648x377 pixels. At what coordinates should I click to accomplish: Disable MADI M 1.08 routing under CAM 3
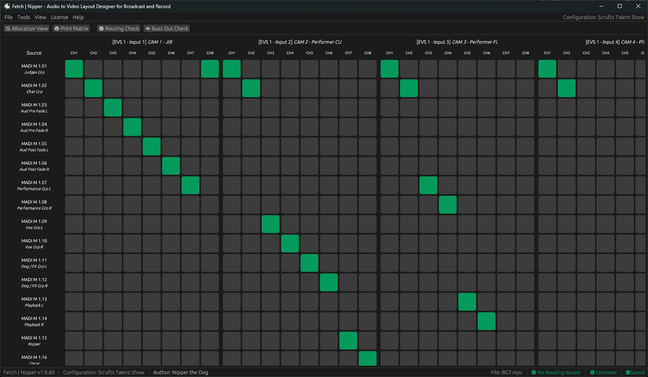click(x=448, y=205)
